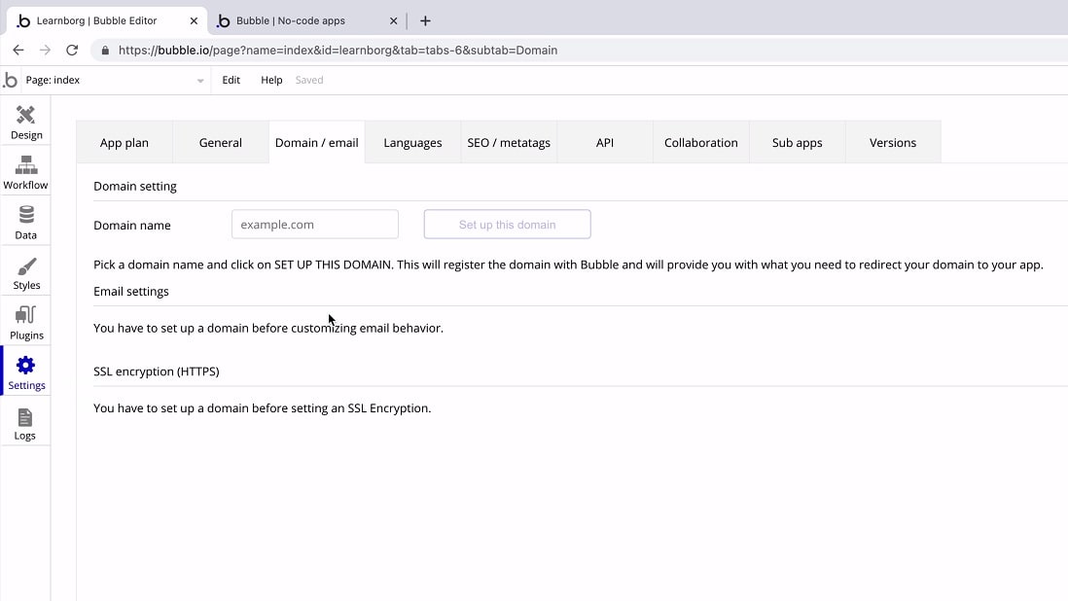Image resolution: width=1068 pixels, height=601 pixels.
Task: Open the Plugins section in sidebar
Action: tap(26, 323)
